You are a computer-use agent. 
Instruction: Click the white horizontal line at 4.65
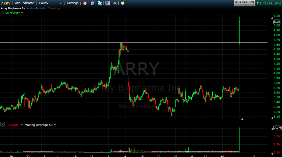pos(134,42)
